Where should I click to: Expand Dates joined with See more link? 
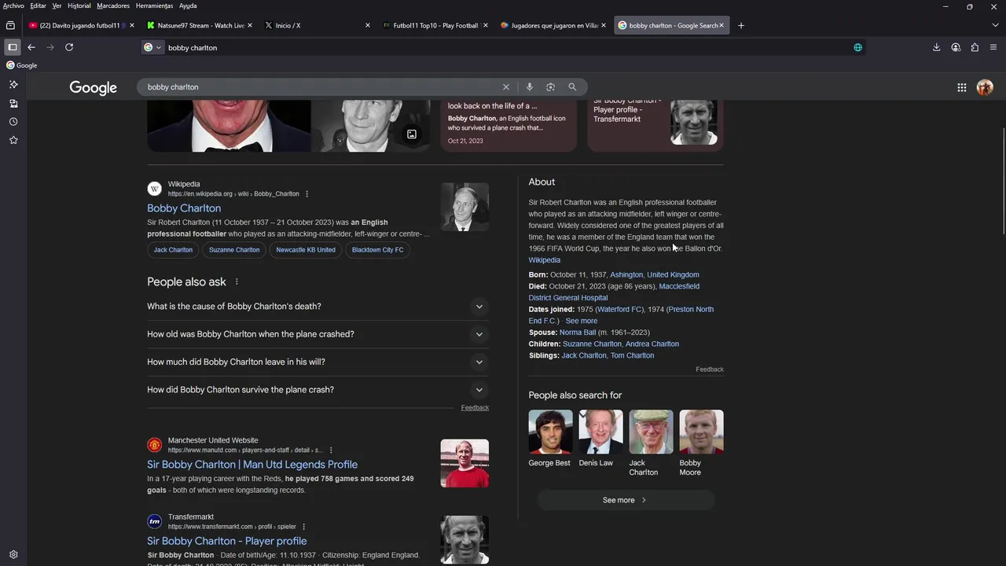[x=582, y=321]
